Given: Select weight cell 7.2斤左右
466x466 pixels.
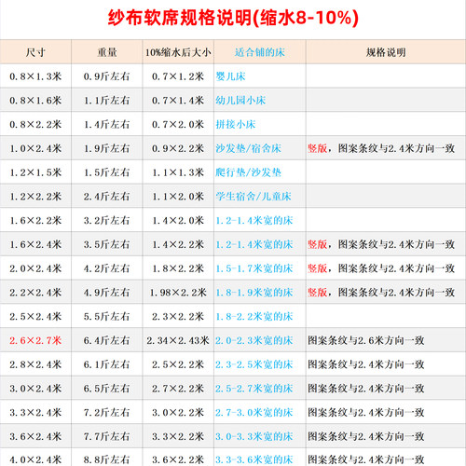Looking at the screenshot, I should (106, 413).
